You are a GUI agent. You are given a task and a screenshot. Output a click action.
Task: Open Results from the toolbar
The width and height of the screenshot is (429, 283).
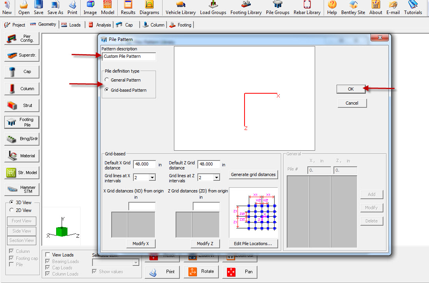coord(128,8)
